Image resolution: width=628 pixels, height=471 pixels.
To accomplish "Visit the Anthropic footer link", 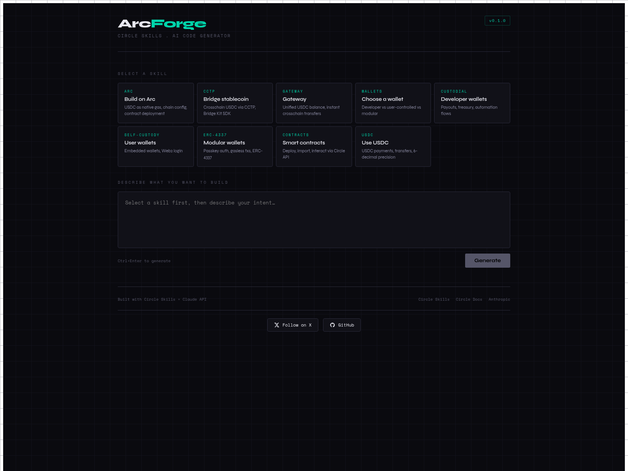I will click(x=499, y=299).
